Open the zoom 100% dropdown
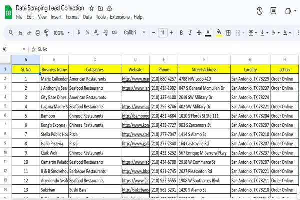 click(62, 33)
